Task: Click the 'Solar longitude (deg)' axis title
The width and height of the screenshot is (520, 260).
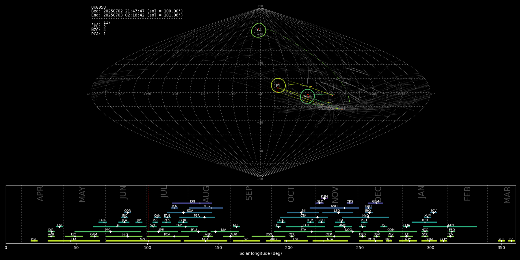Action: click(261, 253)
